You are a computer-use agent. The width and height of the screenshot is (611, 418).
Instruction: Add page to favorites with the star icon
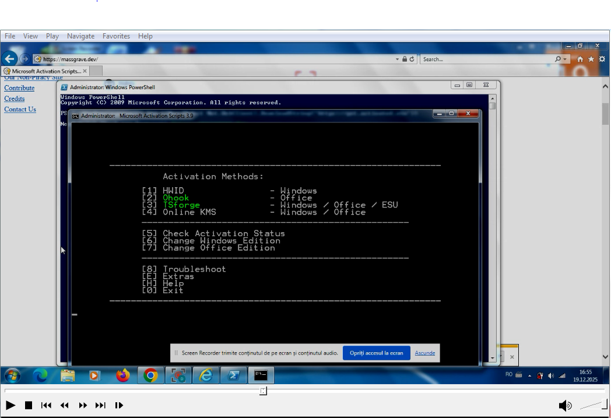(x=592, y=59)
